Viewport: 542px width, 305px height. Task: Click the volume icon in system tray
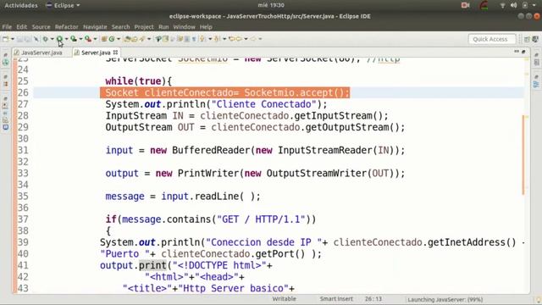pos(514,6)
